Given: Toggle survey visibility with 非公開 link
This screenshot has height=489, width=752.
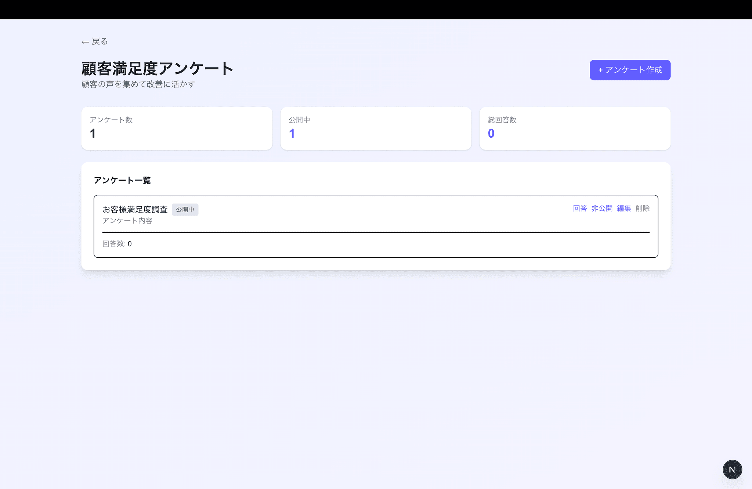Looking at the screenshot, I should tap(602, 208).
